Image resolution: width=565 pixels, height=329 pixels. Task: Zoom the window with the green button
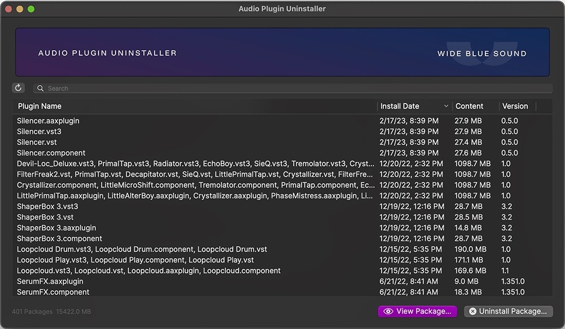tap(31, 9)
